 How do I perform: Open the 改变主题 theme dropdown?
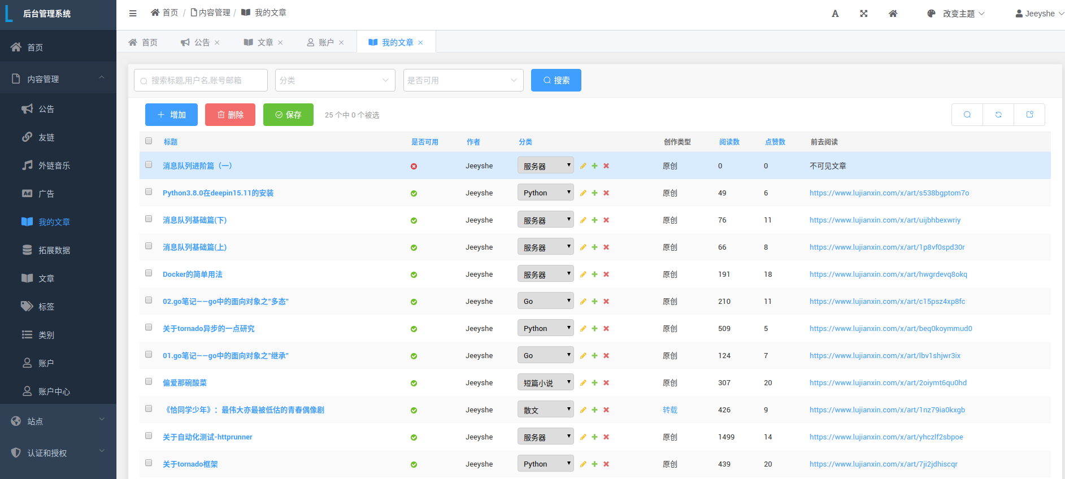coord(956,14)
